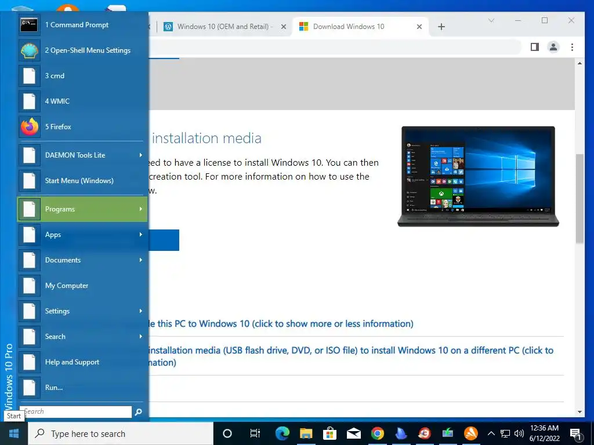
Task: Click the start menu search magnifier icon
Action: coord(138,412)
